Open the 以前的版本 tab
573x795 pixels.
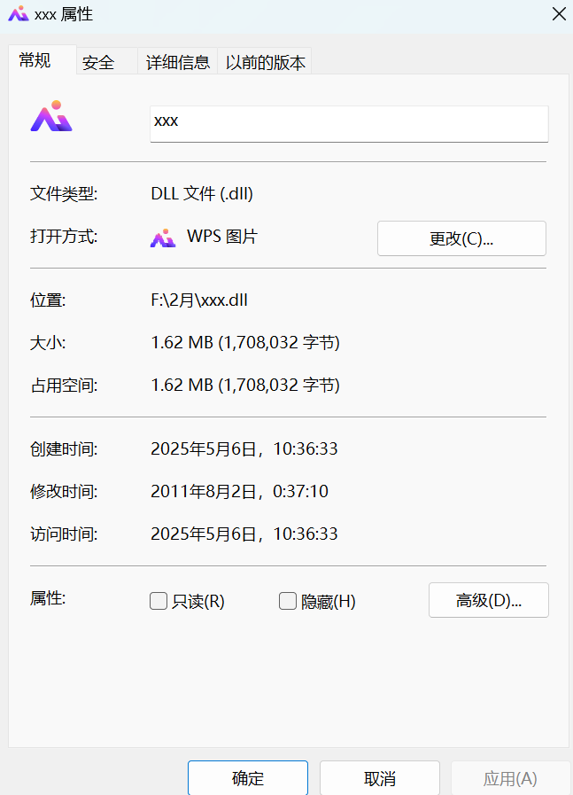click(265, 61)
